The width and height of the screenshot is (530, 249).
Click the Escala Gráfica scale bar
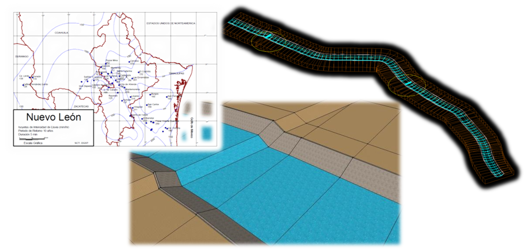33,139
